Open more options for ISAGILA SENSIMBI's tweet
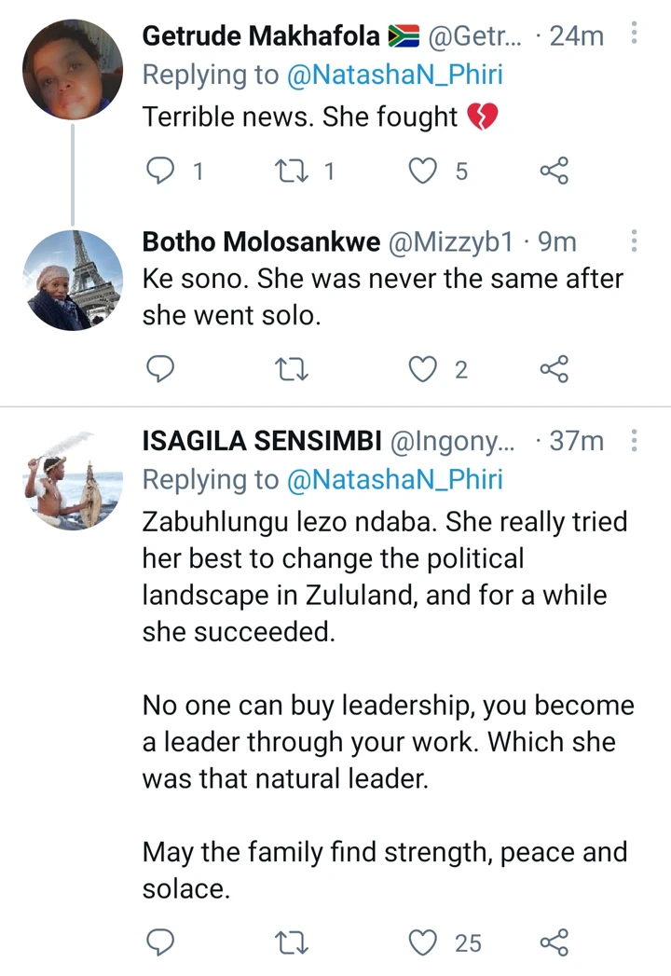Screen dimensions: 671x976 click(x=634, y=440)
